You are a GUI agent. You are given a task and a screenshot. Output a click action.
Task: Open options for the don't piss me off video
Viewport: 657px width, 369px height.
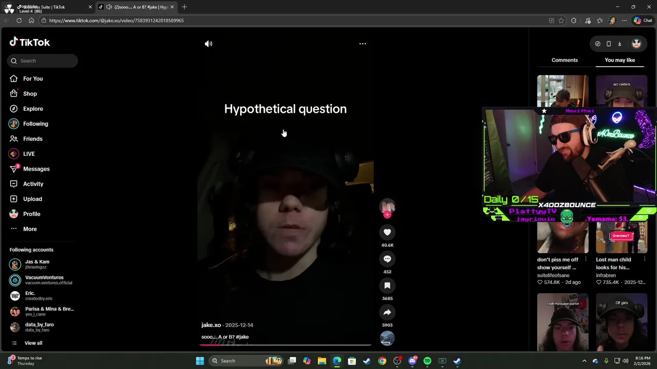point(586,259)
